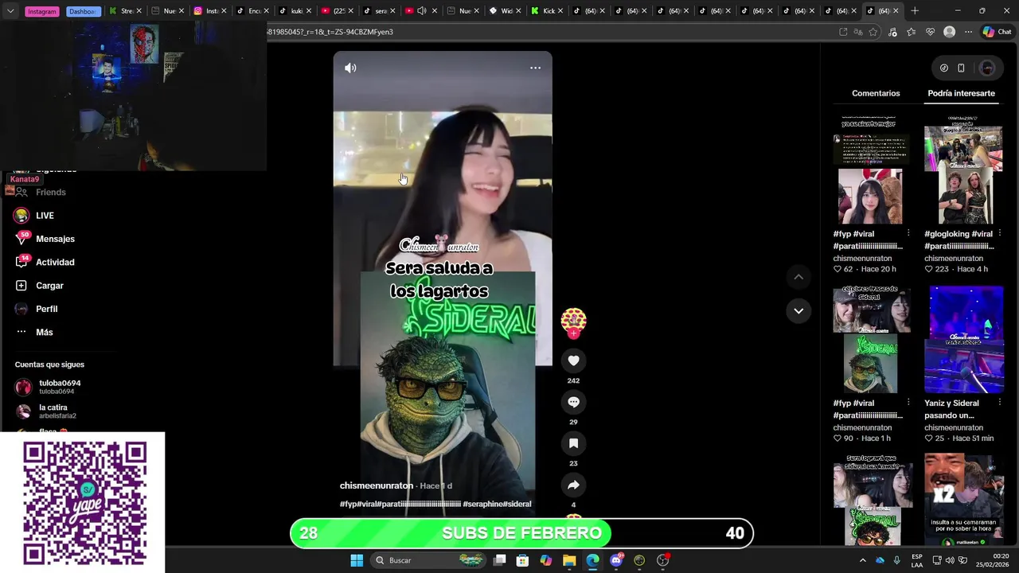This screenshot has height=573, width=1019.
Task: Open the Windows Start menu
Action: point(357,560)
